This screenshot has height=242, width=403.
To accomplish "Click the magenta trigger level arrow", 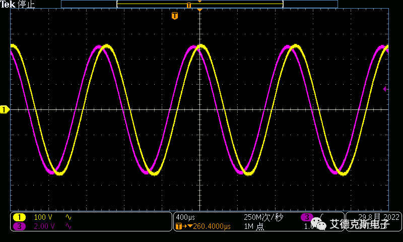I will click(385, 89).
